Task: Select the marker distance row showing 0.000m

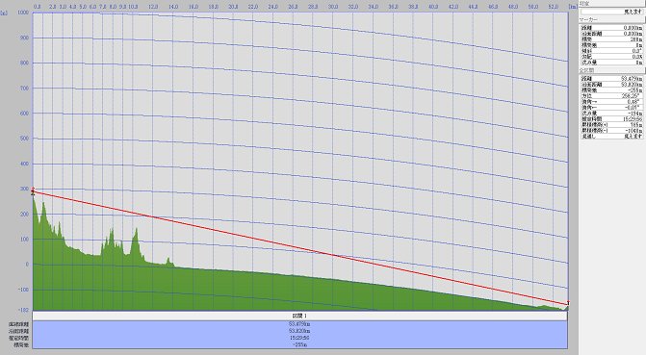Action: (611, 28)
